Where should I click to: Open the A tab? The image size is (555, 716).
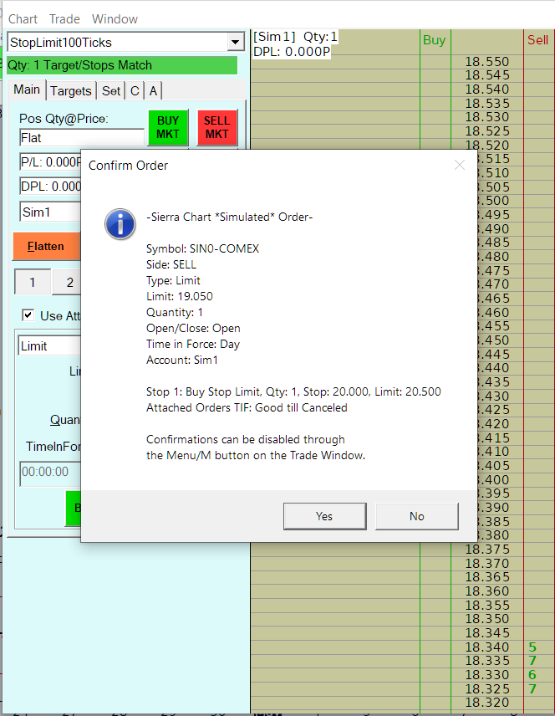153,91
